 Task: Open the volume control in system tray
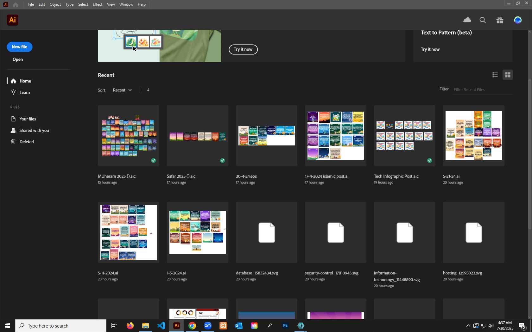(491, 326)
